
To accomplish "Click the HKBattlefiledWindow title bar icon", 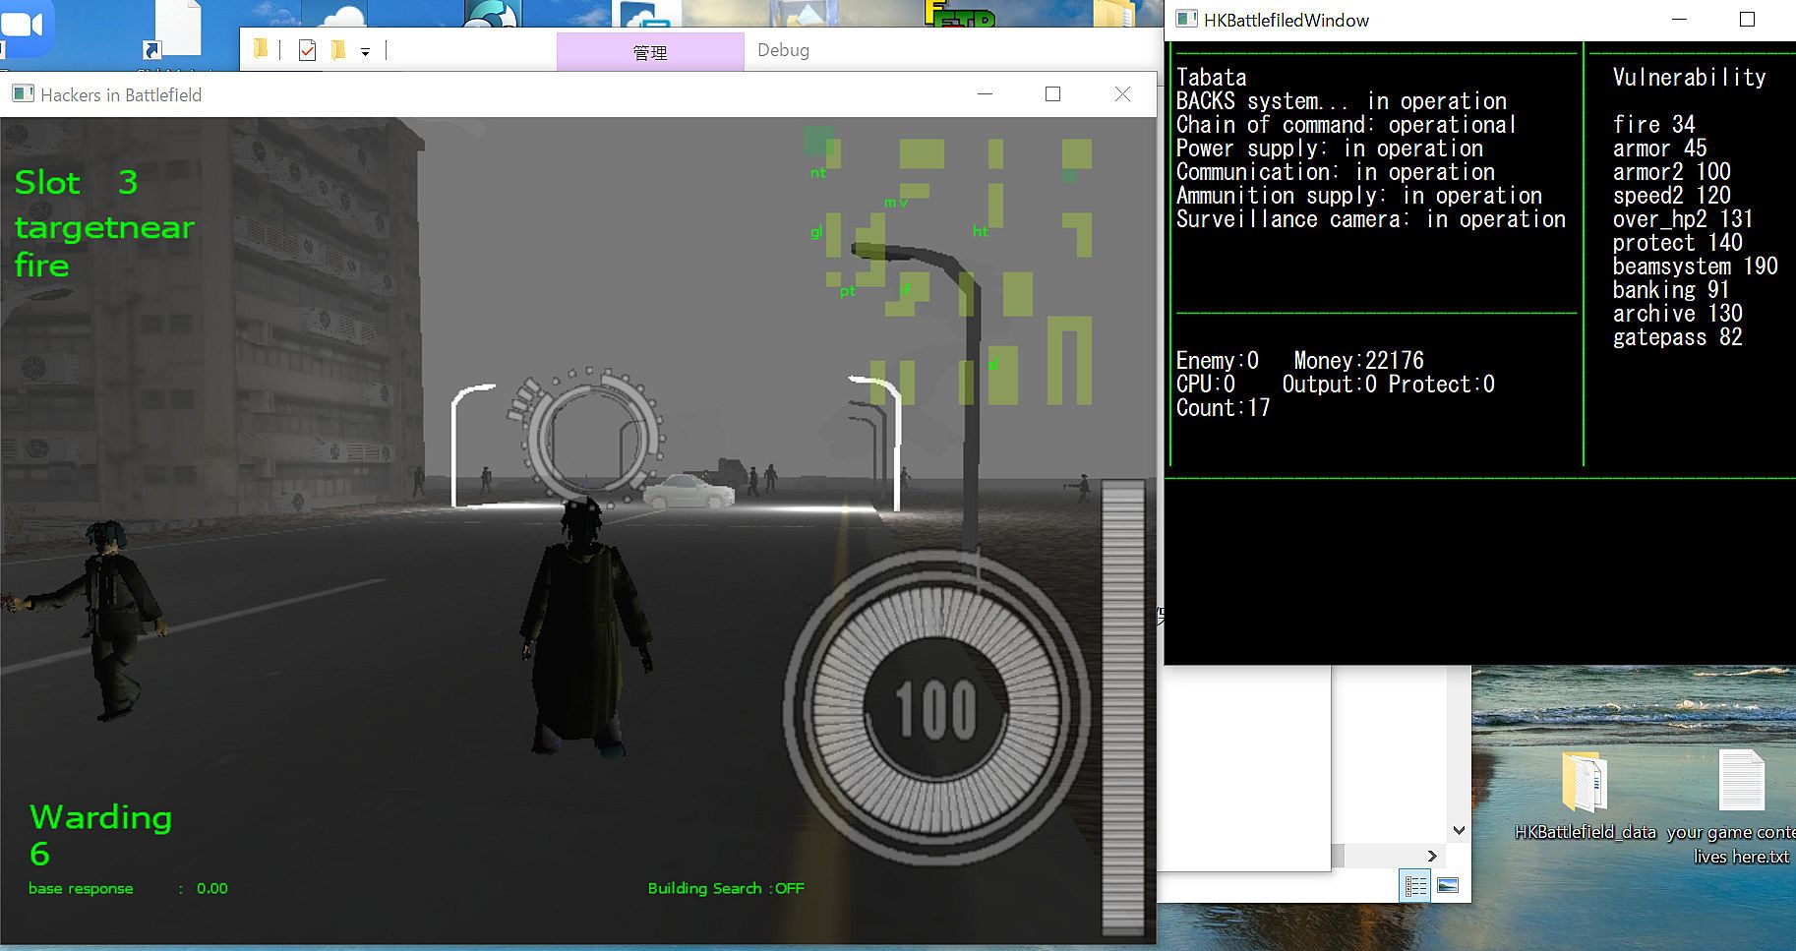I will (1186, 20).
